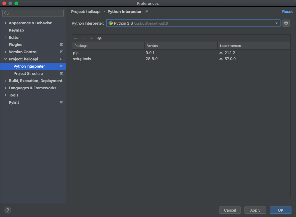Click the settings search field
This screenshot has width=296, height=217.
click(33, 13)
